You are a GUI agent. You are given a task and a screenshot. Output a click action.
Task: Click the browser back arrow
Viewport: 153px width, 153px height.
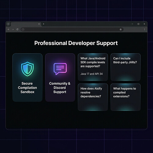[x=9, y=29]
